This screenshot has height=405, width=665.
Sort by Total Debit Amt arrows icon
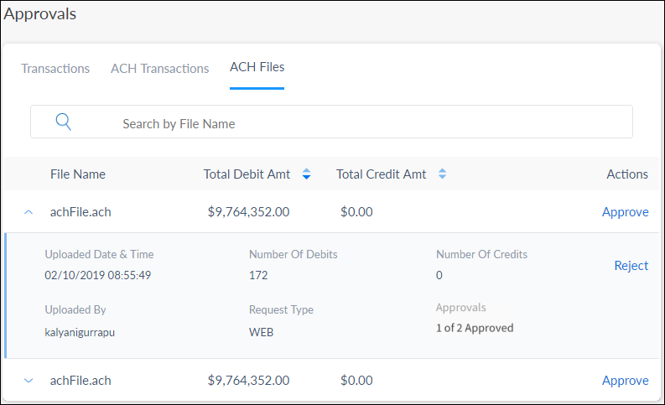coord(306,174)
